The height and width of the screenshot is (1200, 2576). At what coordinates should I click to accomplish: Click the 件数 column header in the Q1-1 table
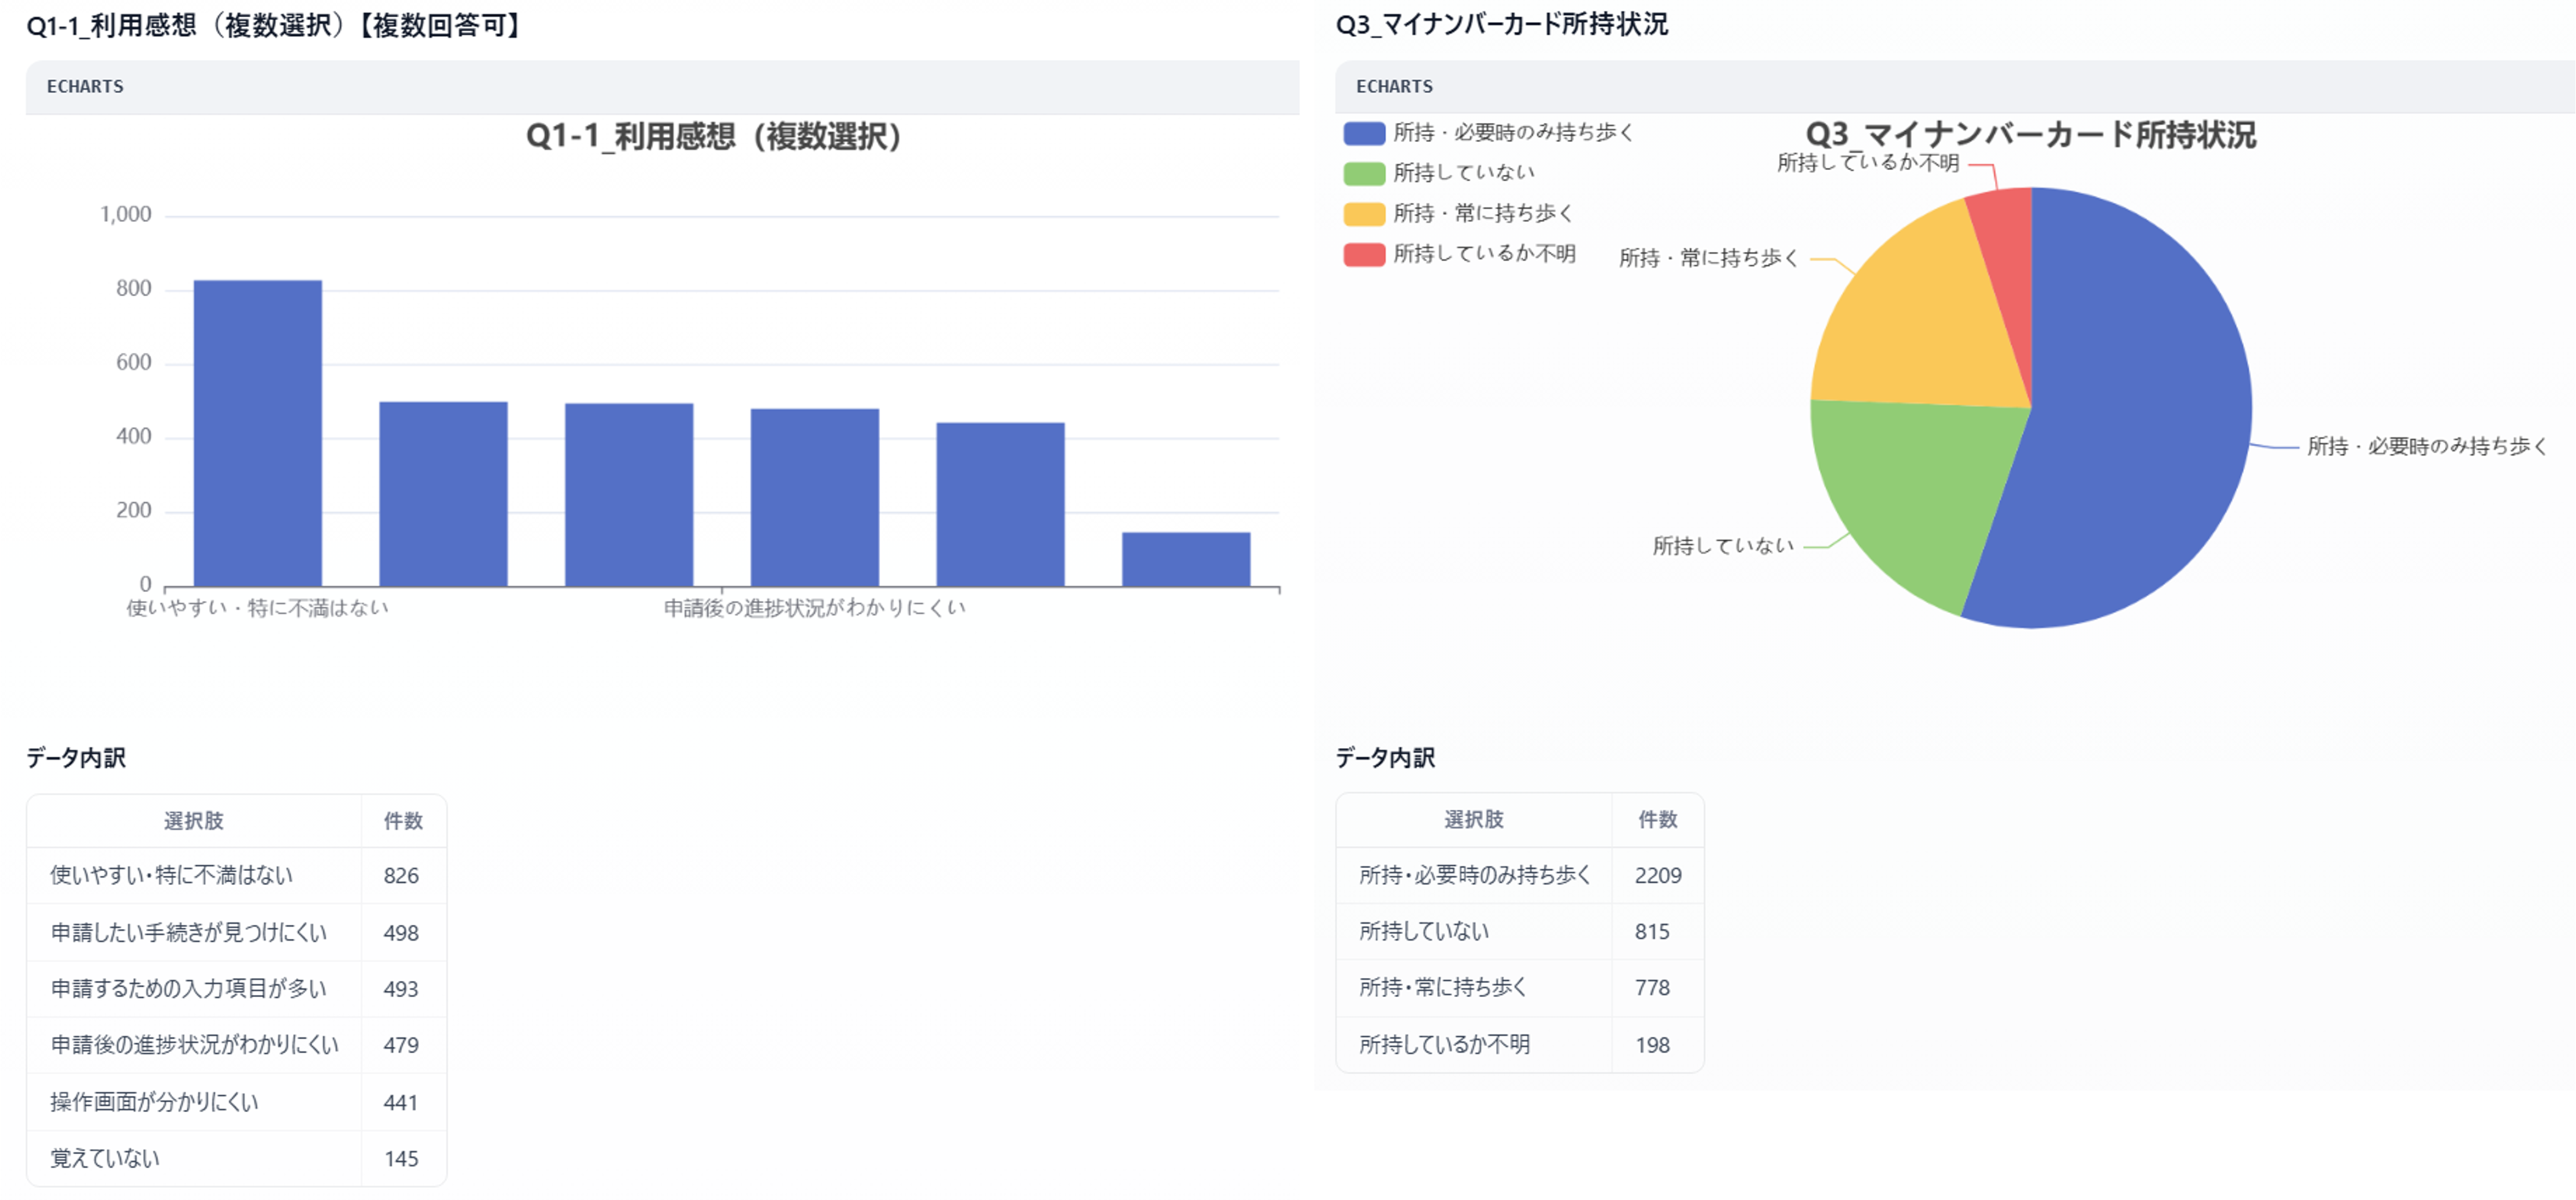pyautogui.click(x=404, y=821)
